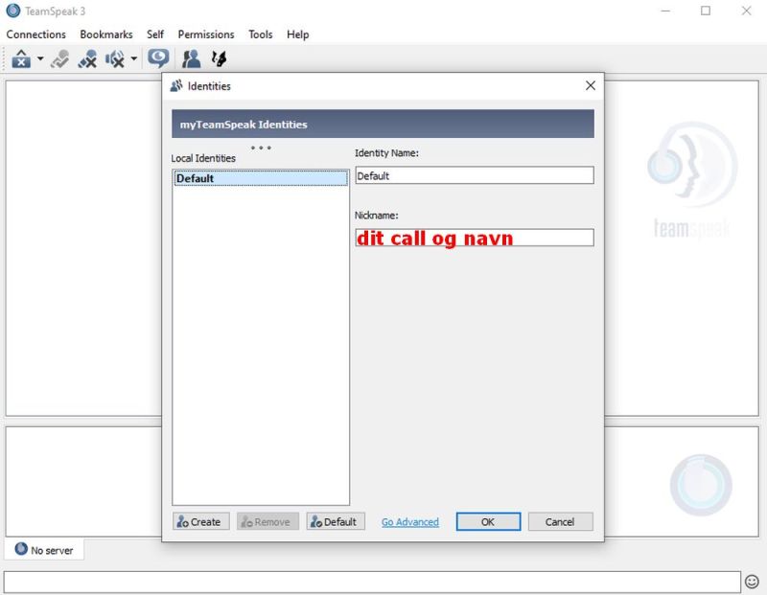Toggle the Mute Microphone toolbar icon
767x595 pixels.
click(87, 59)
